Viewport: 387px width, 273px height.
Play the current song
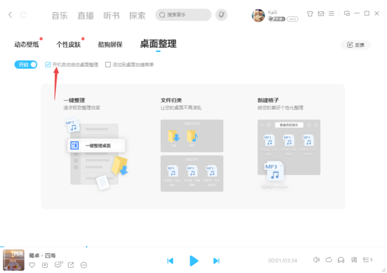(193, 261)
